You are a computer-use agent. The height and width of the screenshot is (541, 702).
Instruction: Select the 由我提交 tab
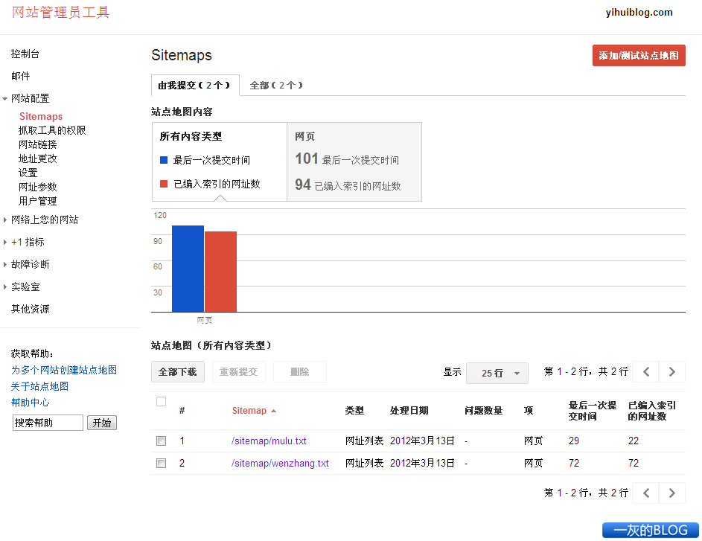[x=195, y=85]
